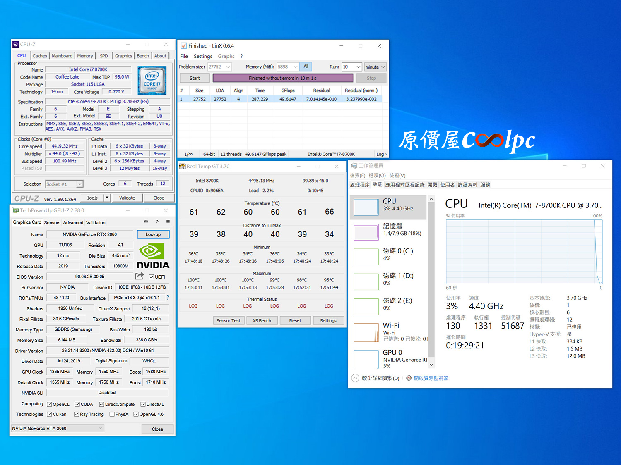The image size is (621, 465).
Task: Open the Tools dropdown arrow in CPU-Z
Action: pos(107,198)
